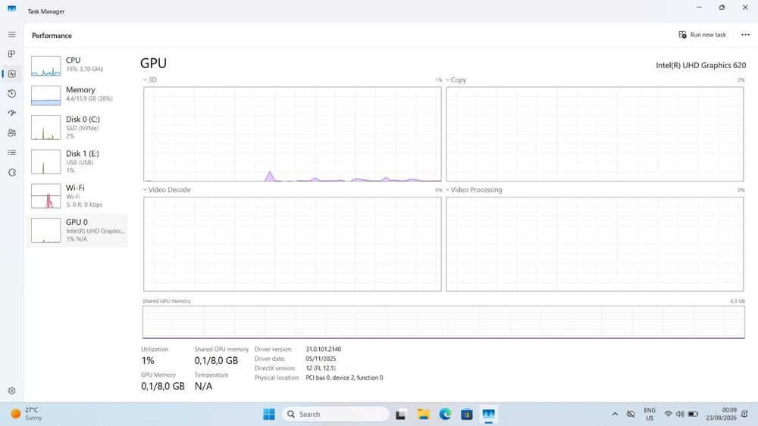The image size is (758, 426).
Task: Click the Shared GPU memory graph
Action: coord(443,322)
